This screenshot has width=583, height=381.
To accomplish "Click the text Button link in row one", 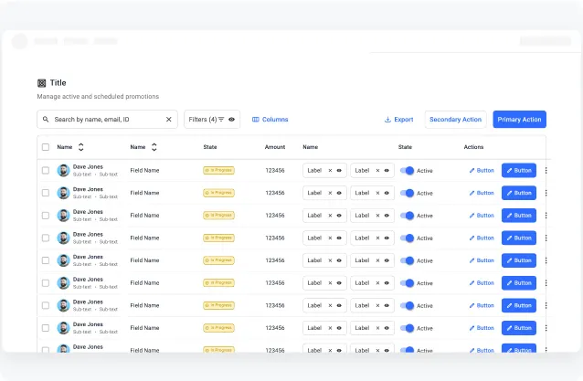I will (x=482, y=170).
